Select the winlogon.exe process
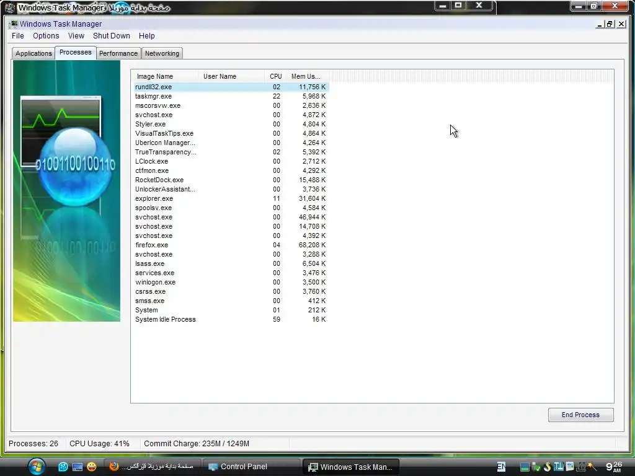 [x=231, y=283]
